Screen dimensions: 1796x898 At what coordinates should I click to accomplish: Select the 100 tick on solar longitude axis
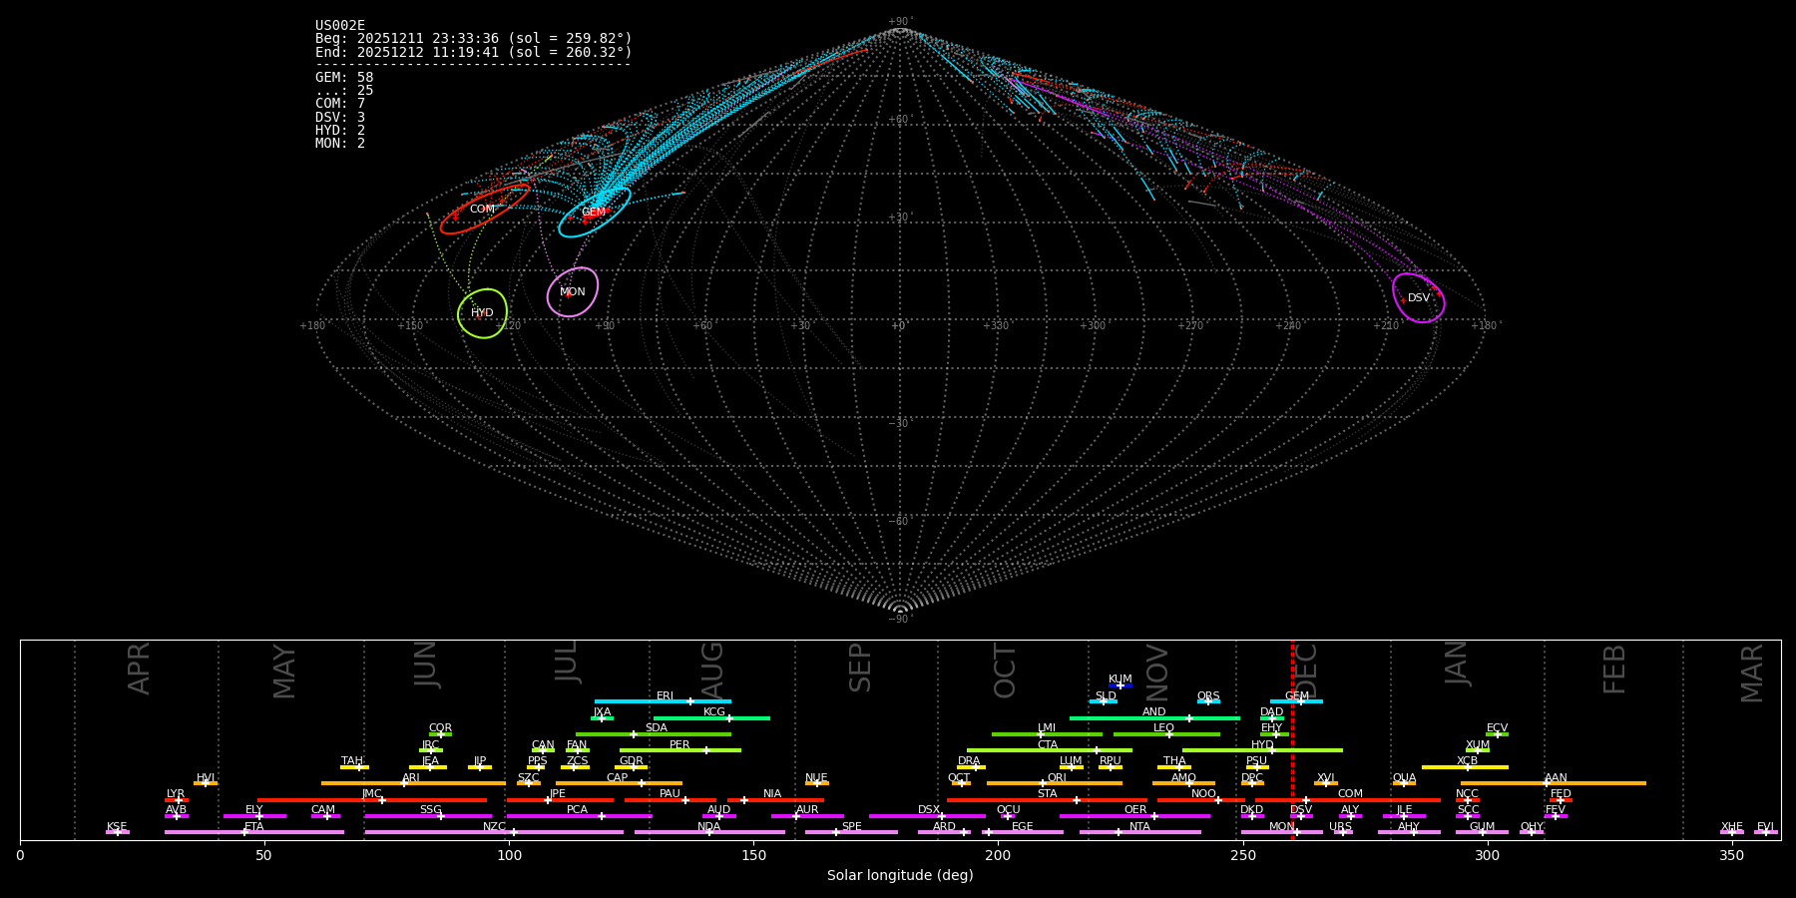tap(509, 855)
